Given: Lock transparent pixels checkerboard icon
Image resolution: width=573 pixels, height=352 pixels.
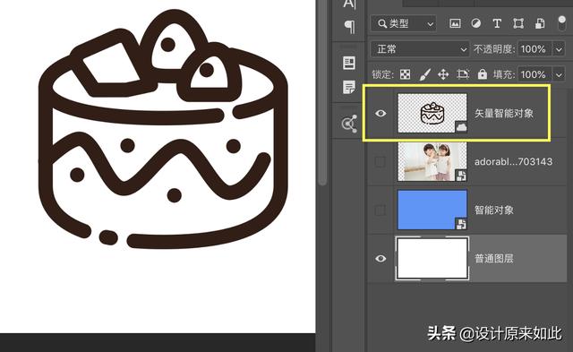Looking at the screenshot, I should [x=405, y=74].
